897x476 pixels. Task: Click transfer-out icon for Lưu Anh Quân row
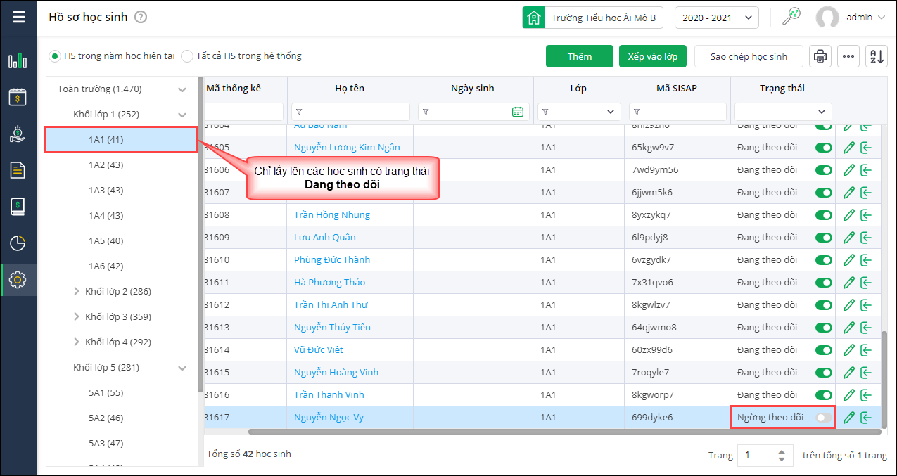tap(866, 237)
